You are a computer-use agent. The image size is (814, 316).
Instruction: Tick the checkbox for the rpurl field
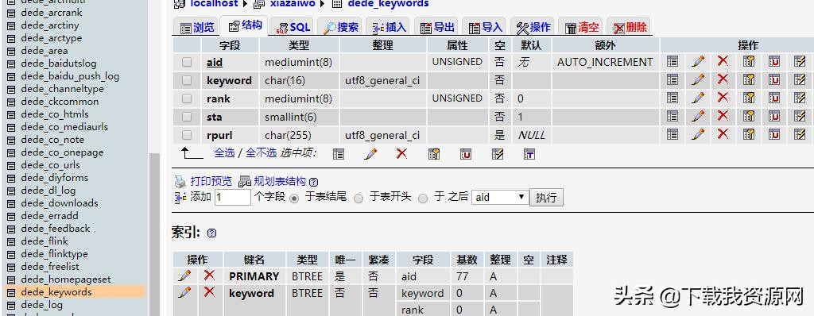tap(187, 135)
